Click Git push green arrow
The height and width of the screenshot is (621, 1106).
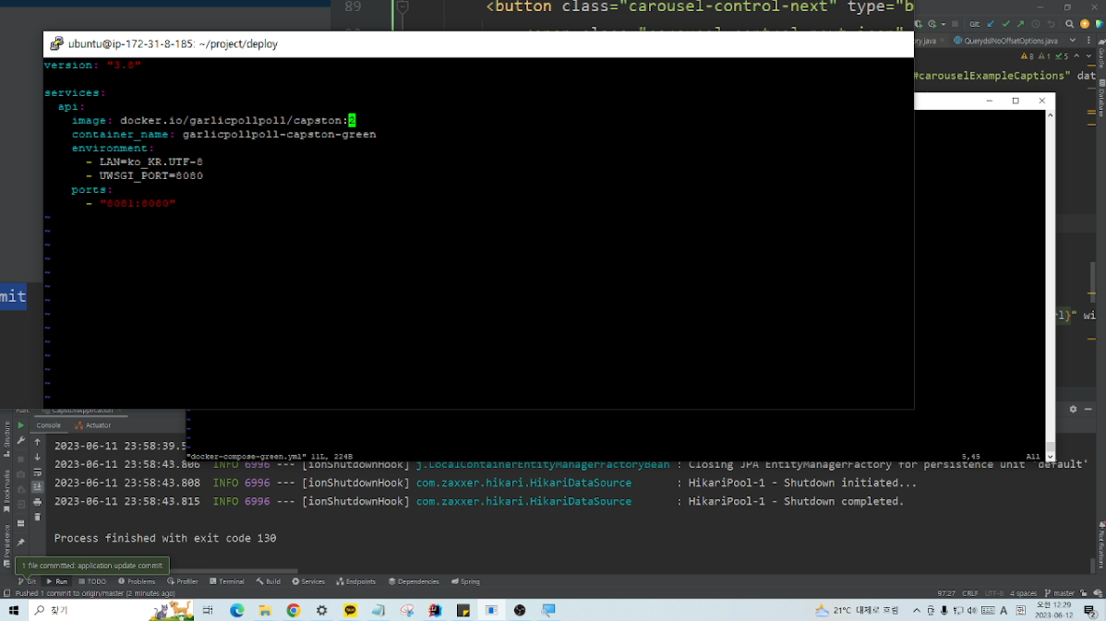[1021, 24]
